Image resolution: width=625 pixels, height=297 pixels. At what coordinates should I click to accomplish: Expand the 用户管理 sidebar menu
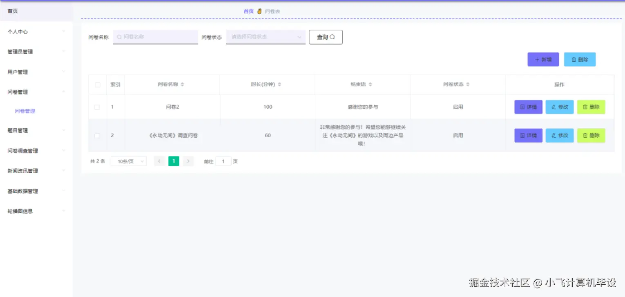36,72
